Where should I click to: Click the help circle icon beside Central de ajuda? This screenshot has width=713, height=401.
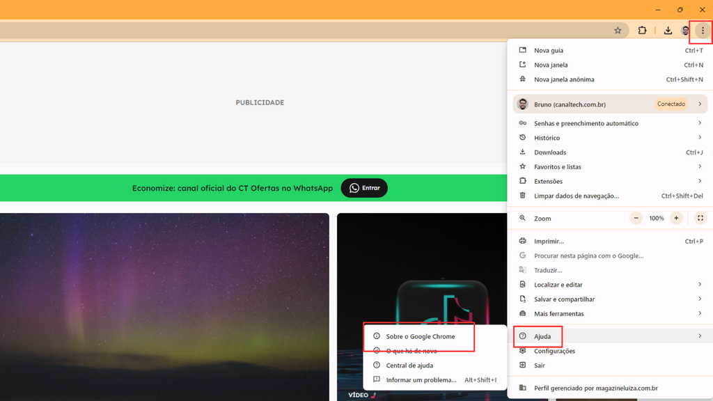[x=377, y=365]
